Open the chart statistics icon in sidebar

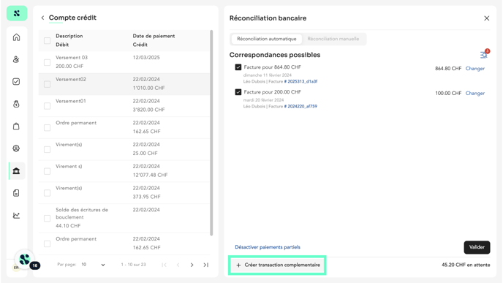[16, 215]
